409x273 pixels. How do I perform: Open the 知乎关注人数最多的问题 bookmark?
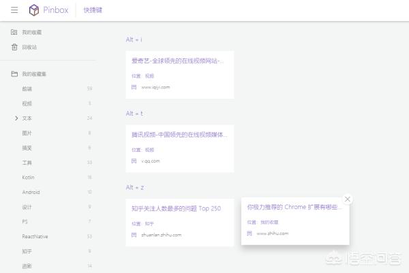(x=176, y=208)
